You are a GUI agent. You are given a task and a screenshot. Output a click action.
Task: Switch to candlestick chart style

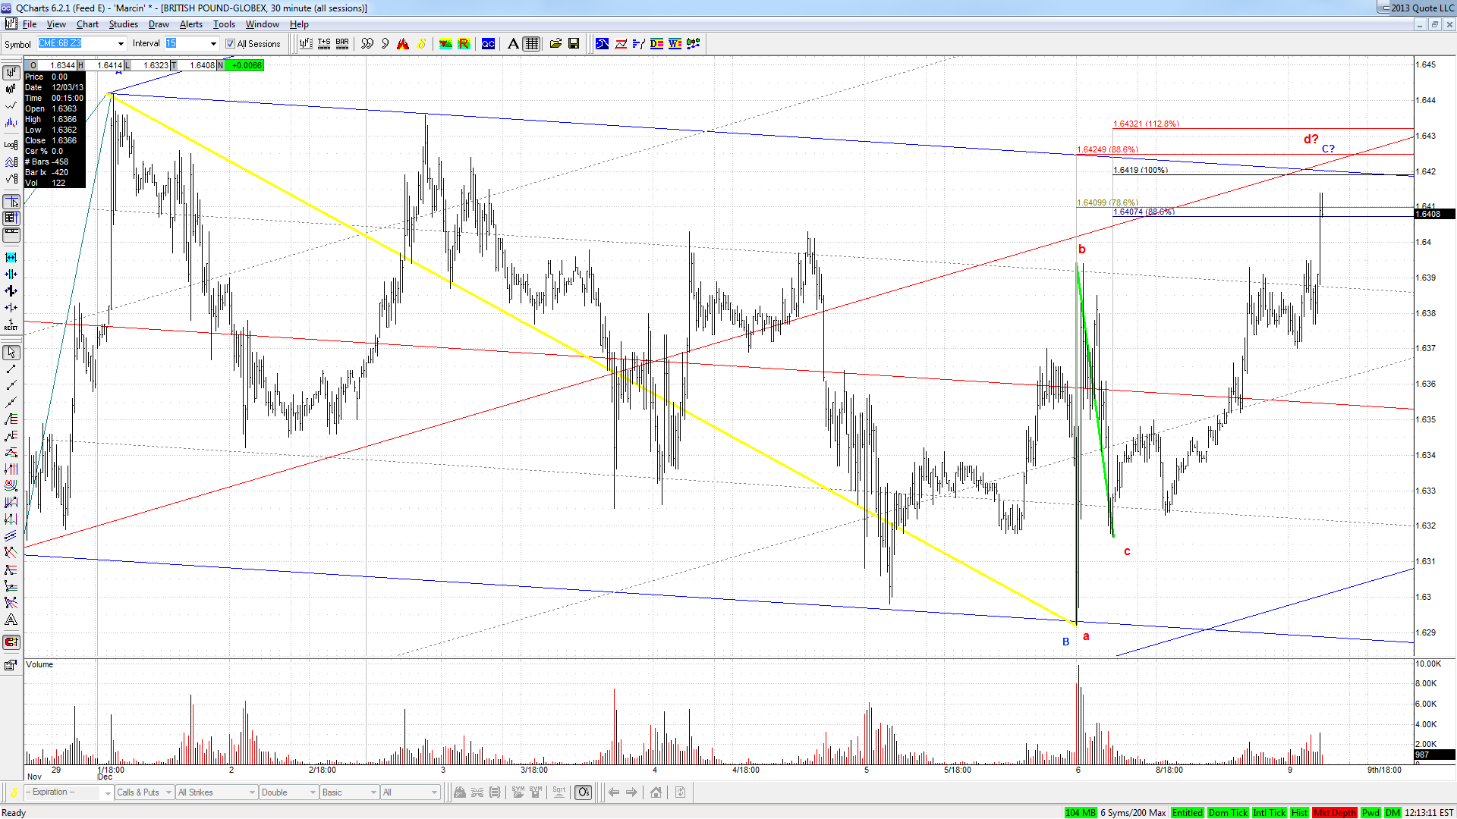coord(11,89)
